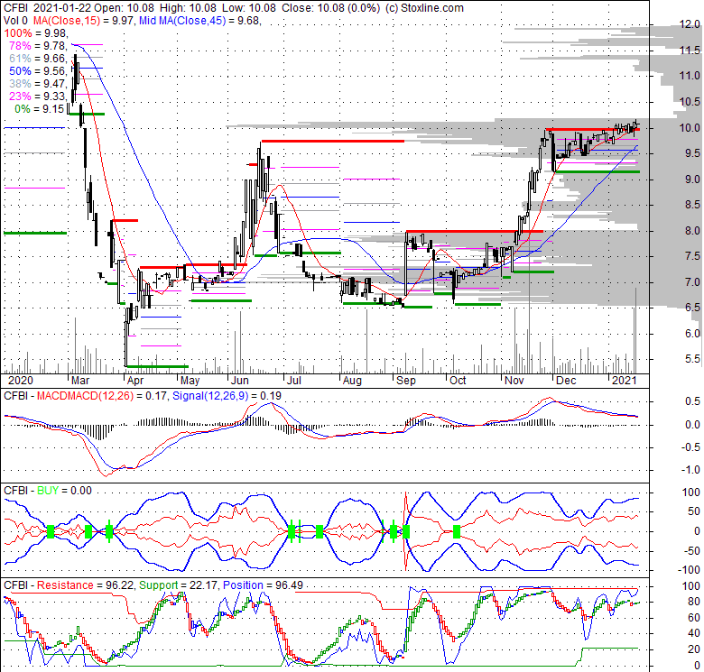
Task: Click the red resistance line at 8.0 from September
Action: pyautogui.click(x=474, y=232)
